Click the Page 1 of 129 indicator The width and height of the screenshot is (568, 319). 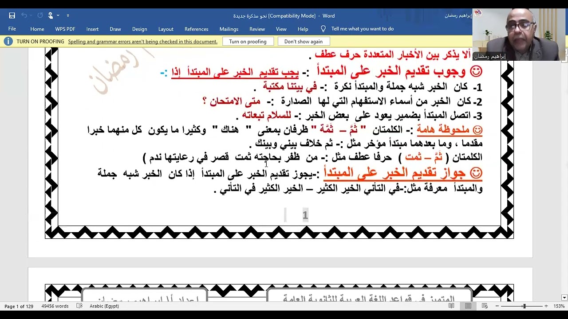point(19,306)
